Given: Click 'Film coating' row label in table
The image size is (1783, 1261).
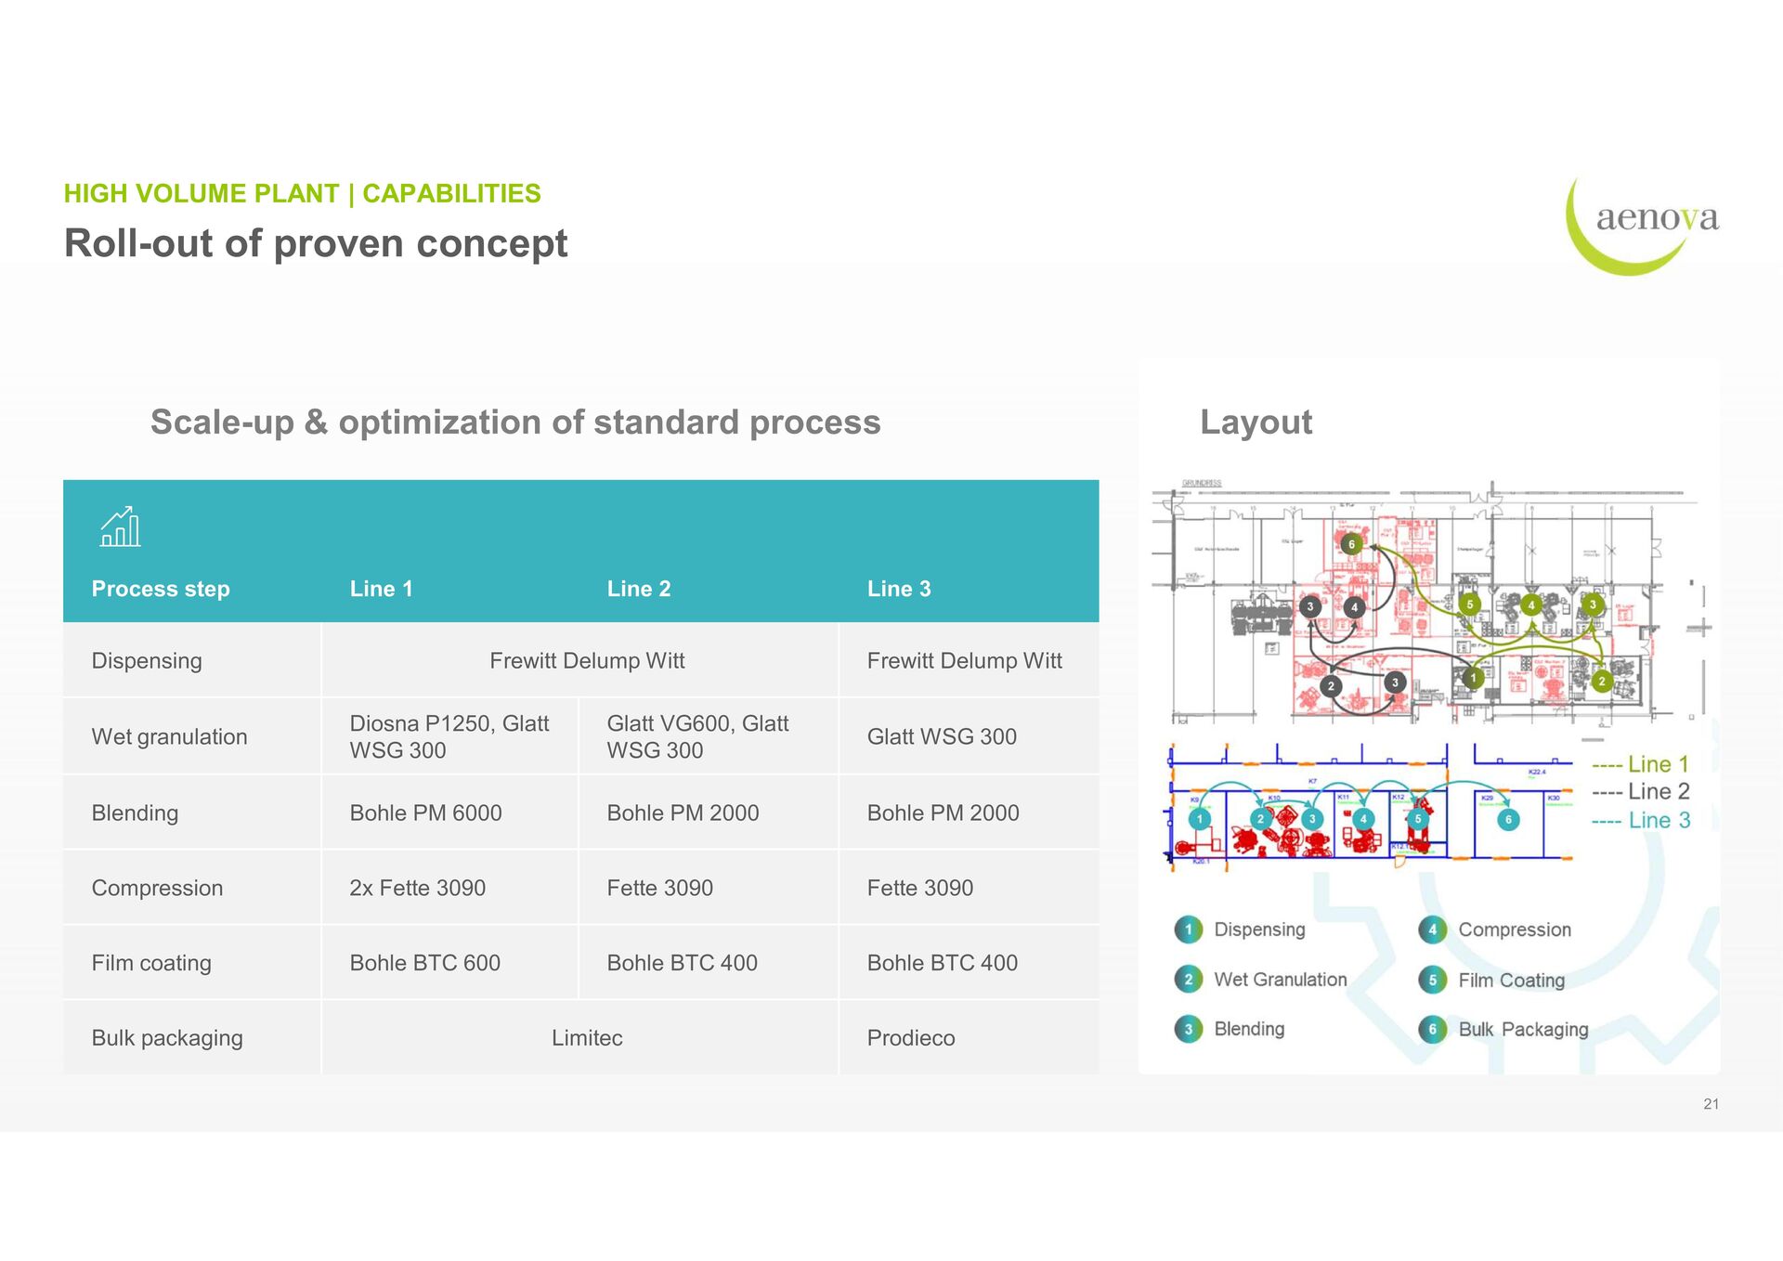Looking at the screenshot, I should [x=151, y=964].
